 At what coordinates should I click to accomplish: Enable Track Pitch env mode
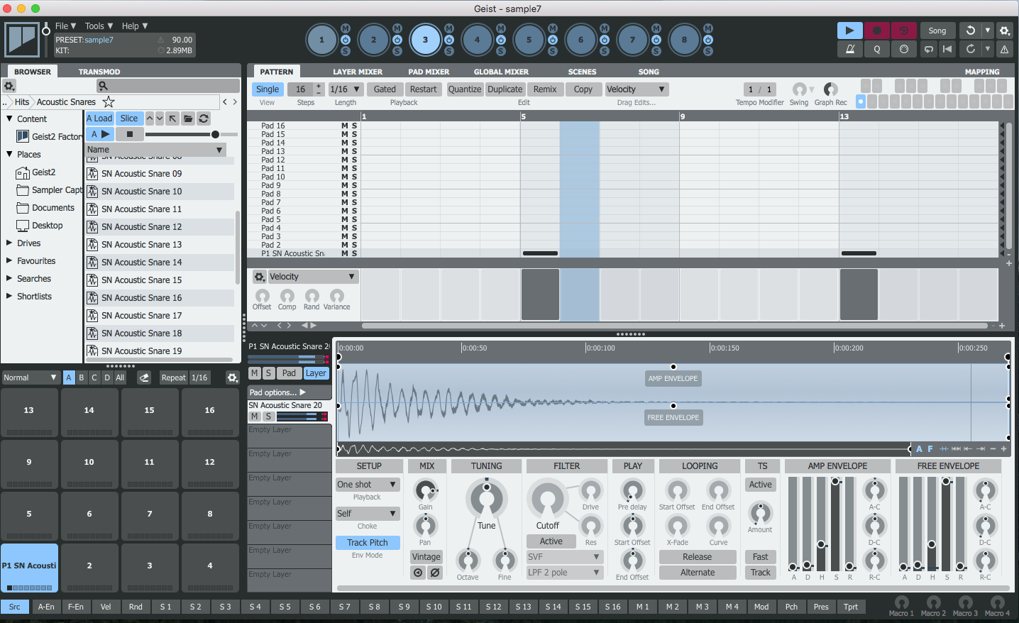coord(368,543)
